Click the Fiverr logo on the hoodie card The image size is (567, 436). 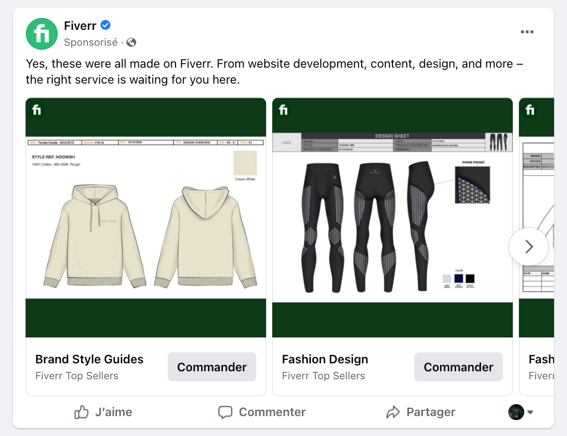tap(37, 109)
